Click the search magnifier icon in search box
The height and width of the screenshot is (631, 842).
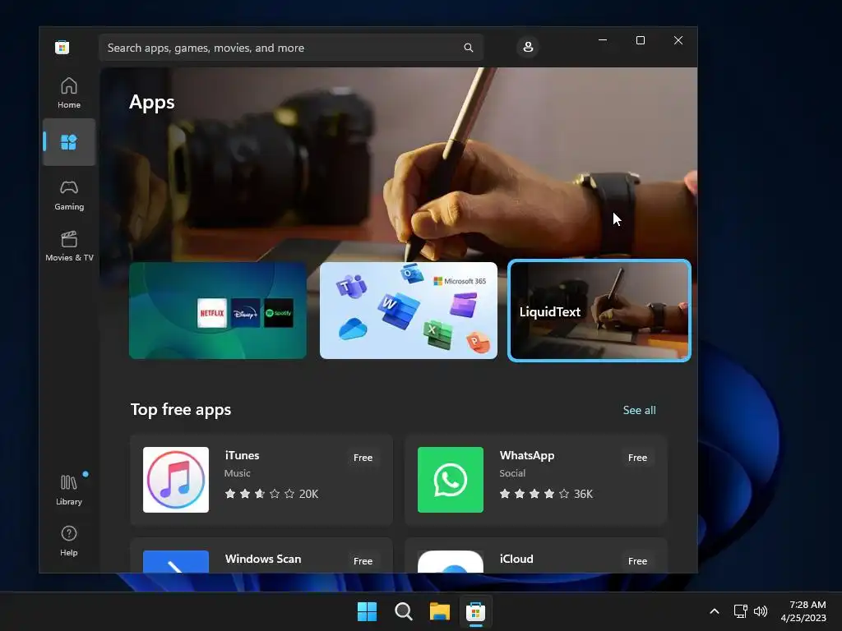point(468,48)
